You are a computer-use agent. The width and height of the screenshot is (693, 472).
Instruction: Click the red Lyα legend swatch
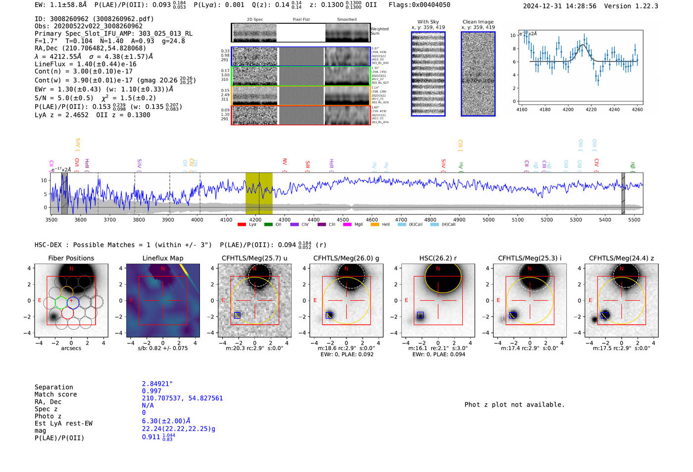pos(242,224)
